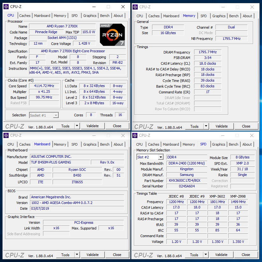Open the Tools dropdown arrow in the Memory window
The width and height of the screenshot is (262, 262).
pyautogui.click(x=206, y=126)
